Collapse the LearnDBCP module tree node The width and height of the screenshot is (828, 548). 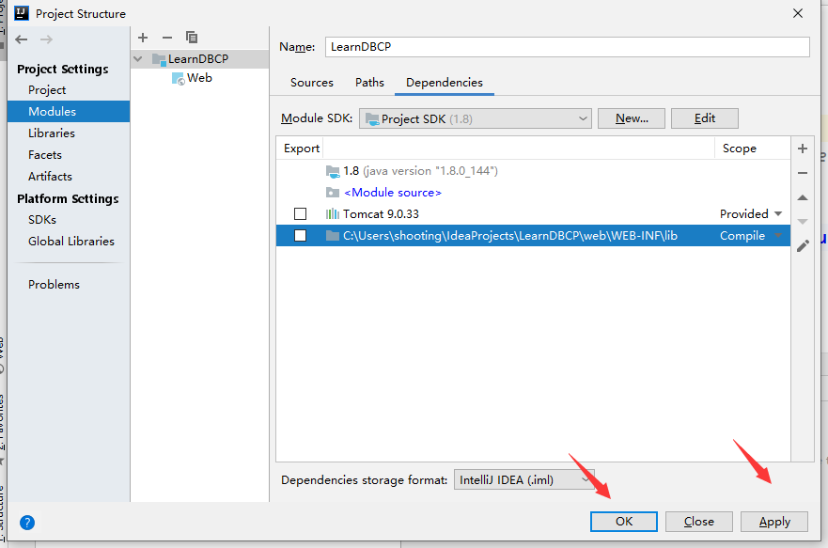point(138,59)
